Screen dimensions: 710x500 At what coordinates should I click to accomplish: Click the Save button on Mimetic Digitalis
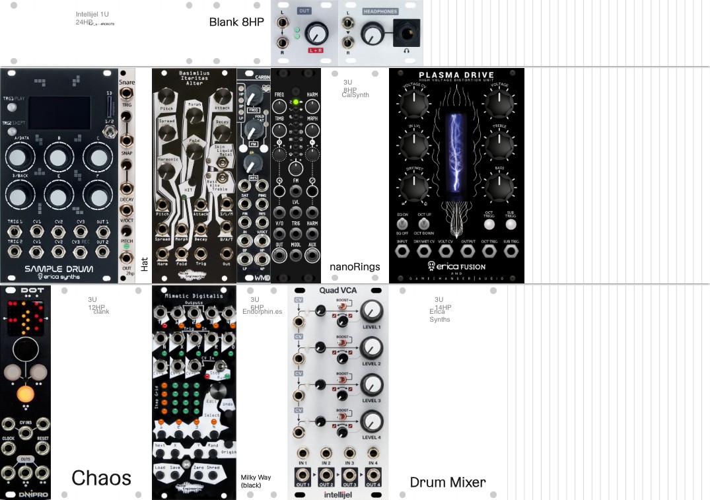175,475
